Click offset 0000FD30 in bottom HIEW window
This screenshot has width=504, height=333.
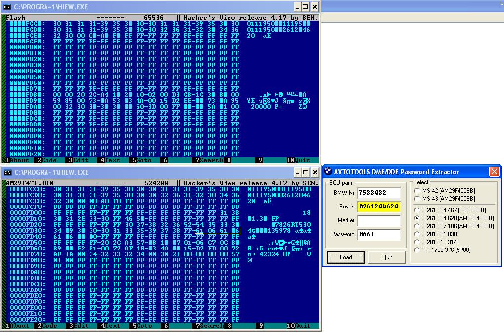28,231
